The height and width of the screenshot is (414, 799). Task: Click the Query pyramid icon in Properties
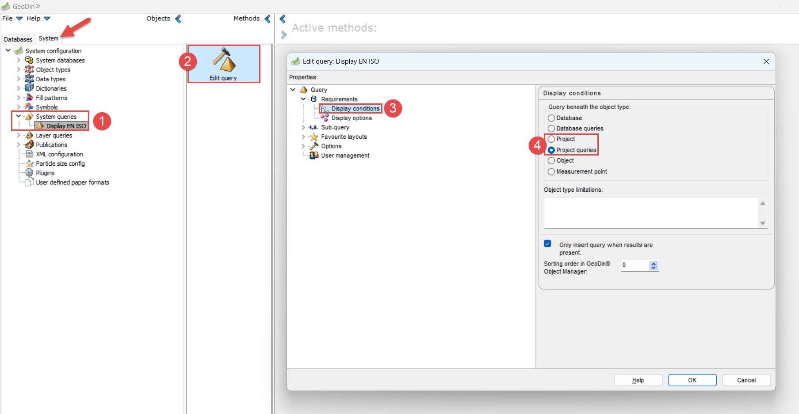304,90
